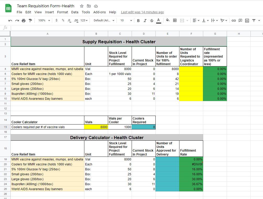Viewport: 263px width, 199px height.
Task: Insert a chart icon
Action: [x=247, y=20]
